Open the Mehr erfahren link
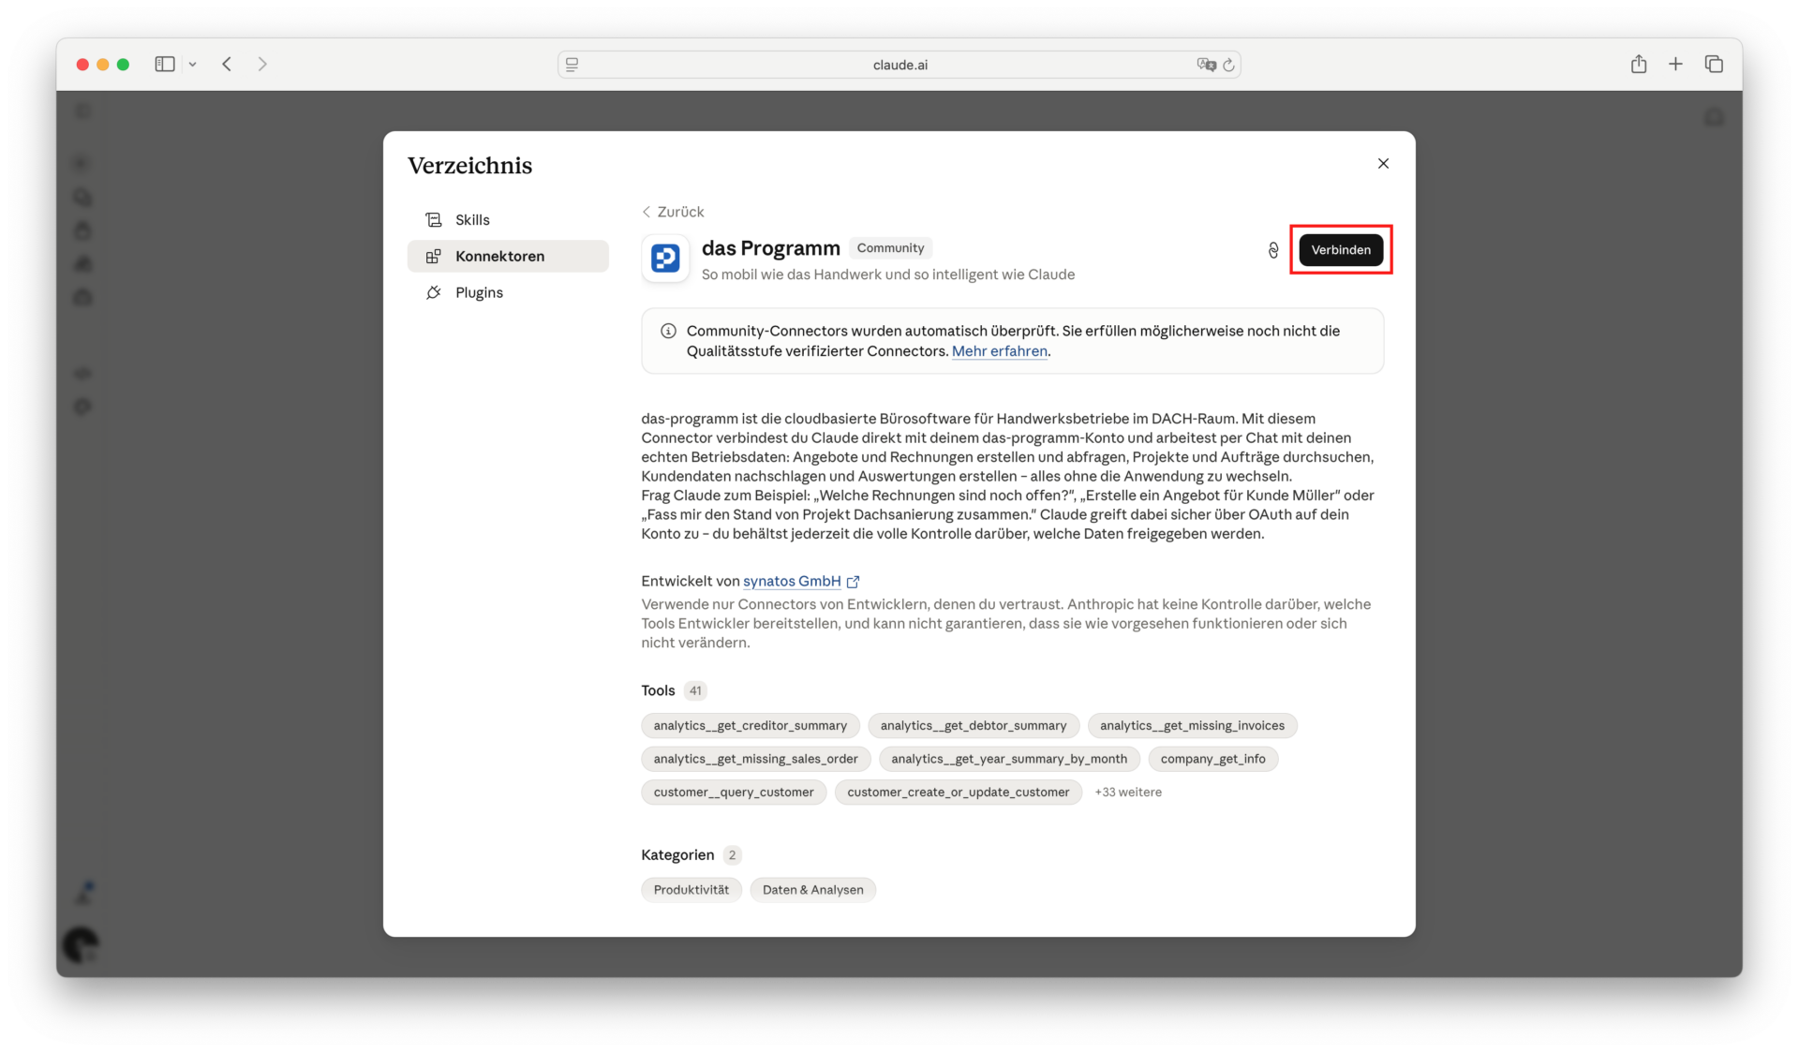 pos(1000,351)
